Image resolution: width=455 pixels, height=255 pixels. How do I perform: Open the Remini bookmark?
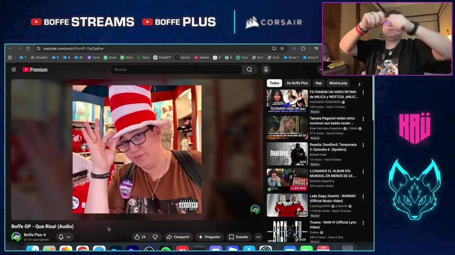201,57
